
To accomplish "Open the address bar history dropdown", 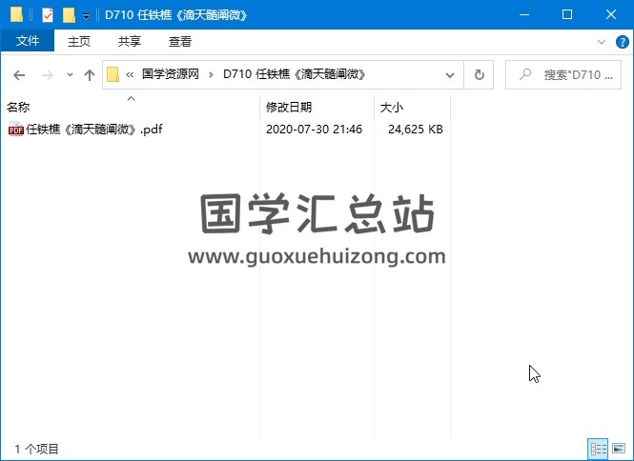I will [x=450, y=74].
